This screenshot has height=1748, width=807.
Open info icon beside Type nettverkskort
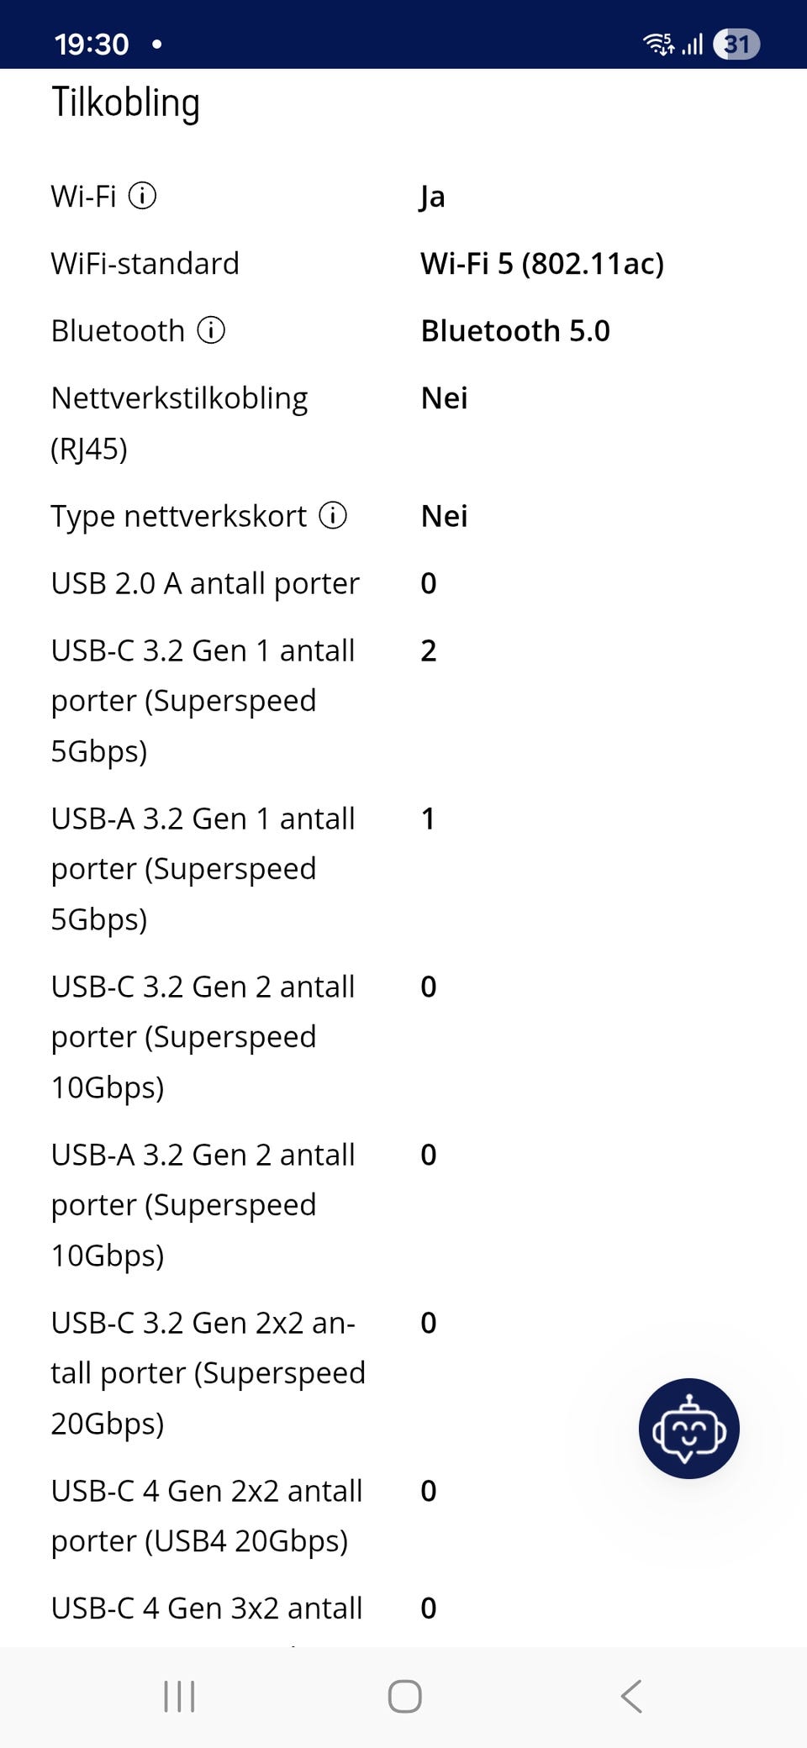point(333,515)
